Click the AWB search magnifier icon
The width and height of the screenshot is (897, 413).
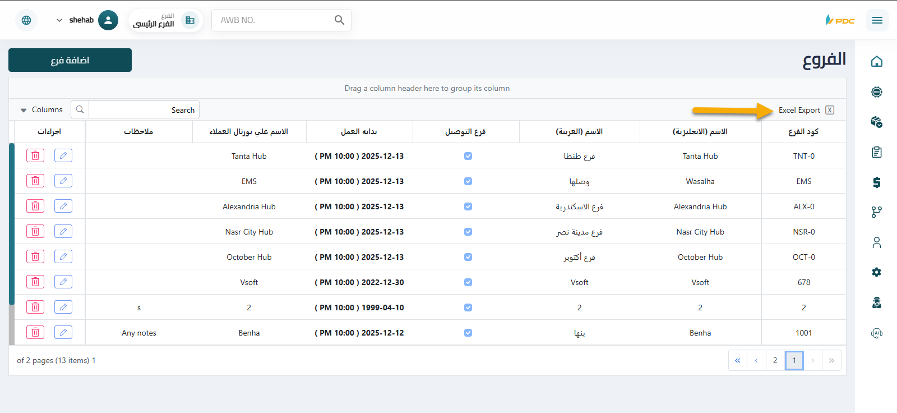339,20
